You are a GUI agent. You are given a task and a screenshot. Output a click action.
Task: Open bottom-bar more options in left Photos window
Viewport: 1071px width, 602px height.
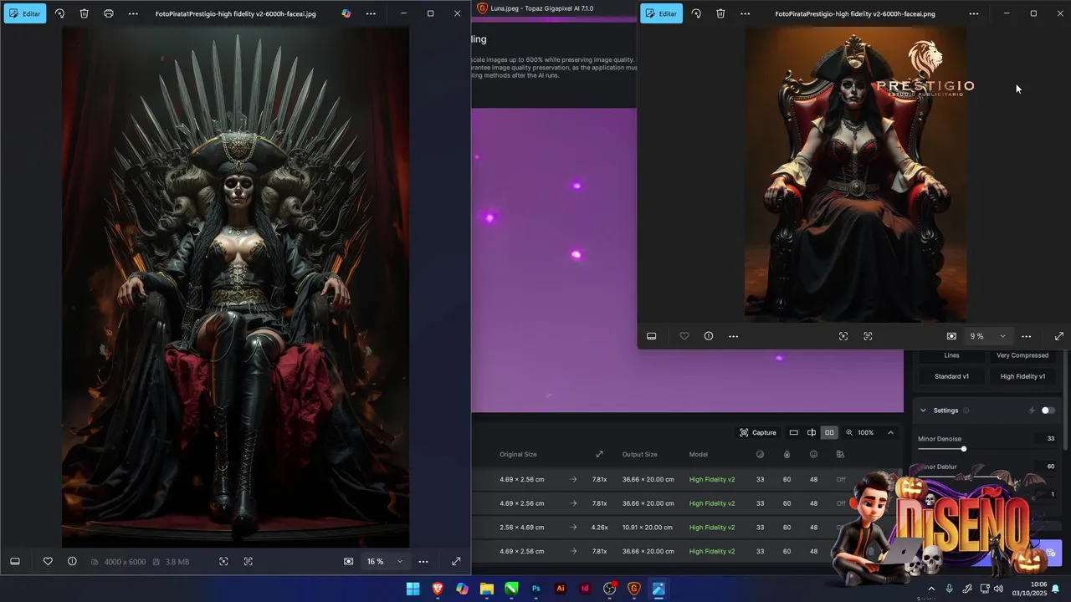click(423, 562)
